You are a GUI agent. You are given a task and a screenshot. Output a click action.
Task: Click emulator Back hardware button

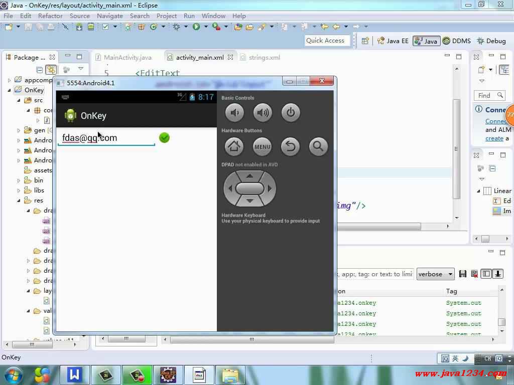tap(291, 146)
